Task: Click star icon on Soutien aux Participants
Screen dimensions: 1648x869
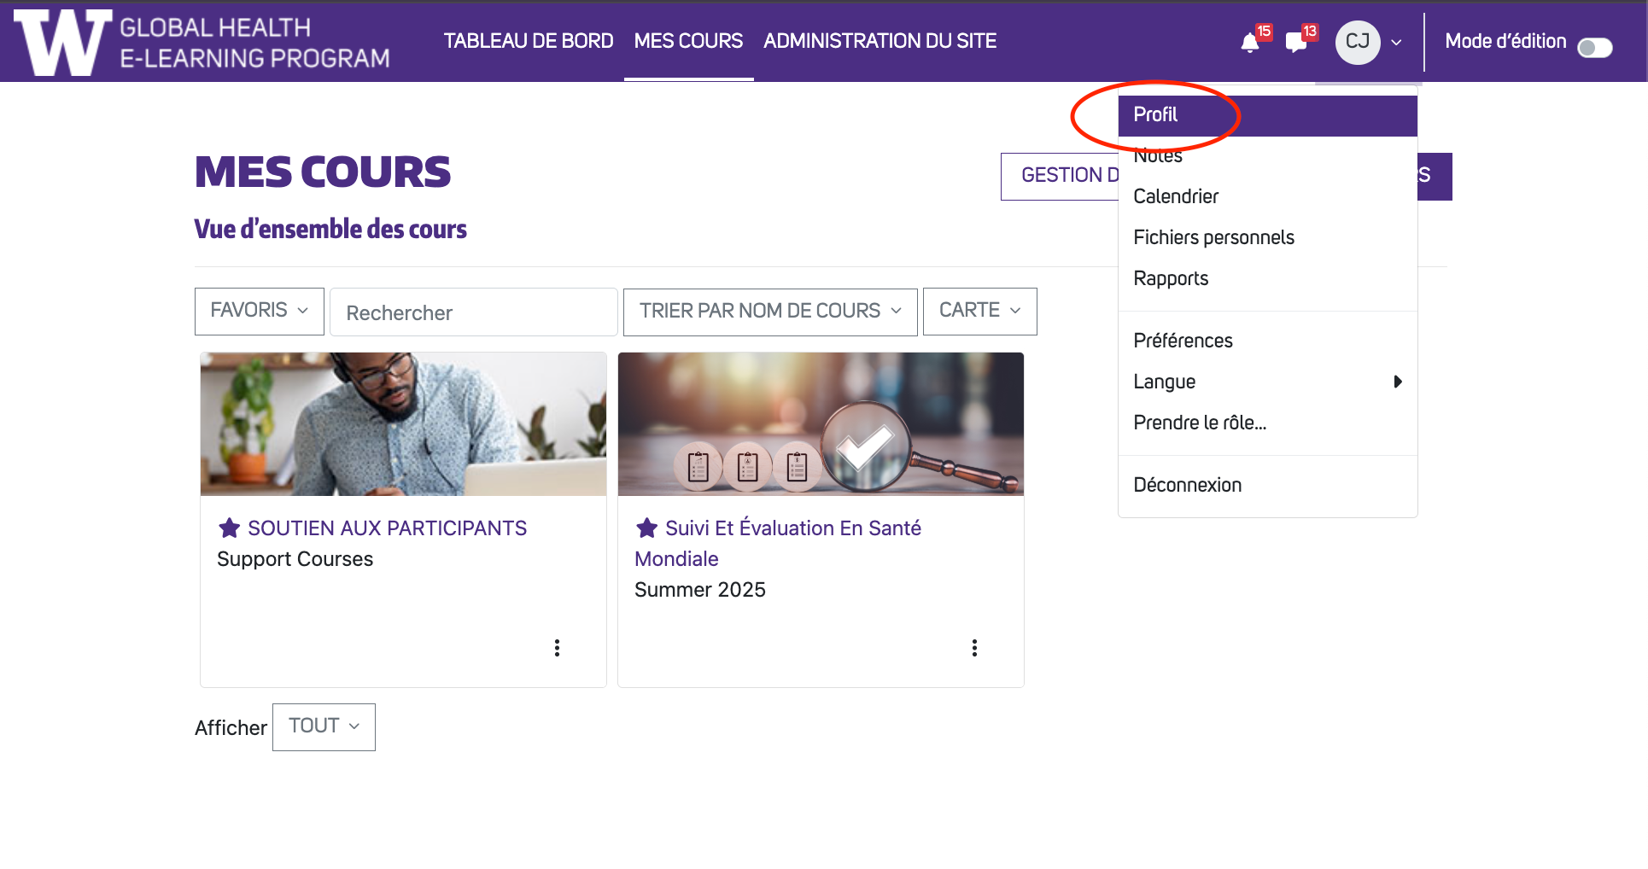Action: 229,528
